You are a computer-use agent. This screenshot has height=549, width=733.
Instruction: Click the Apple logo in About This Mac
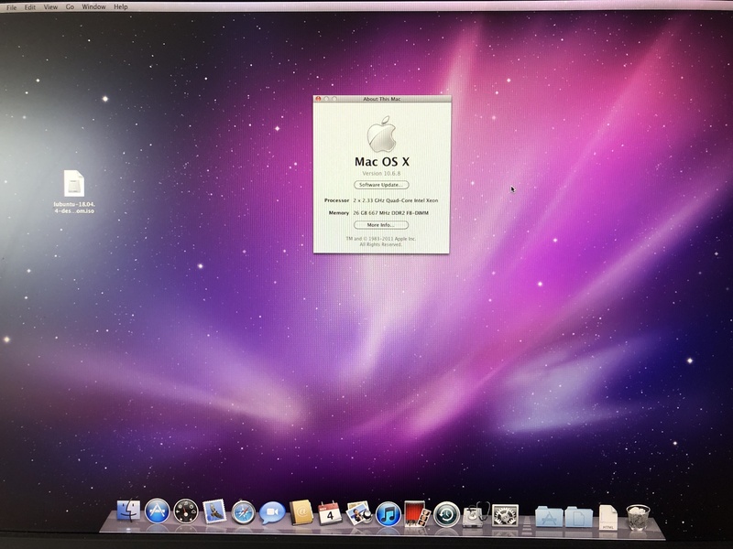coord(381,135)
